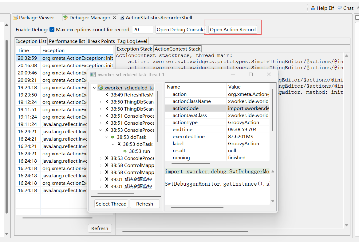Select the running property row
The width and height of the screenshot is (359, 242).
(217, 158)
